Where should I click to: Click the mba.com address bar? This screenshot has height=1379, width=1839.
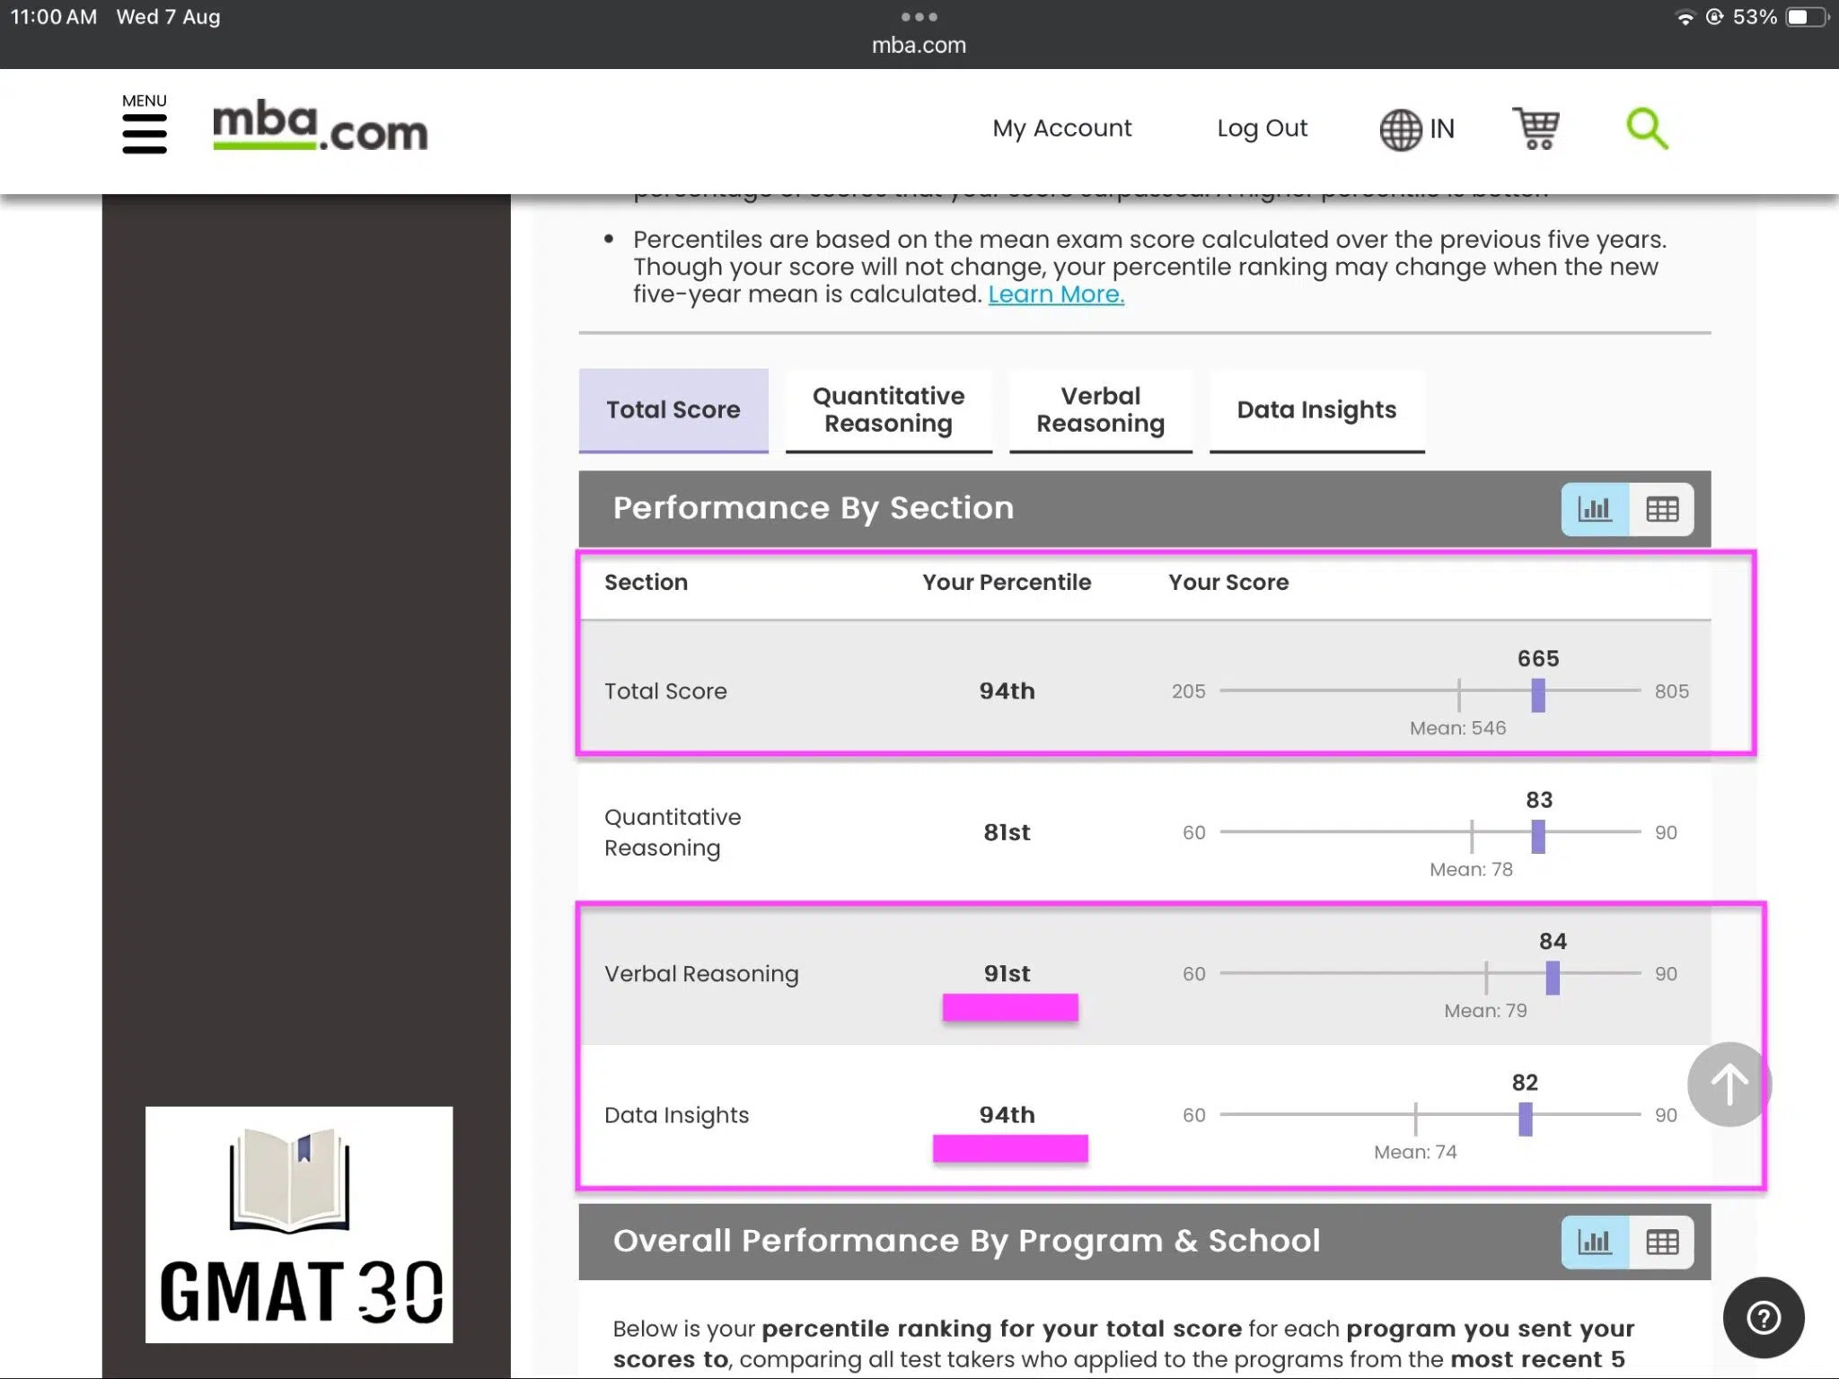(919, 46)
